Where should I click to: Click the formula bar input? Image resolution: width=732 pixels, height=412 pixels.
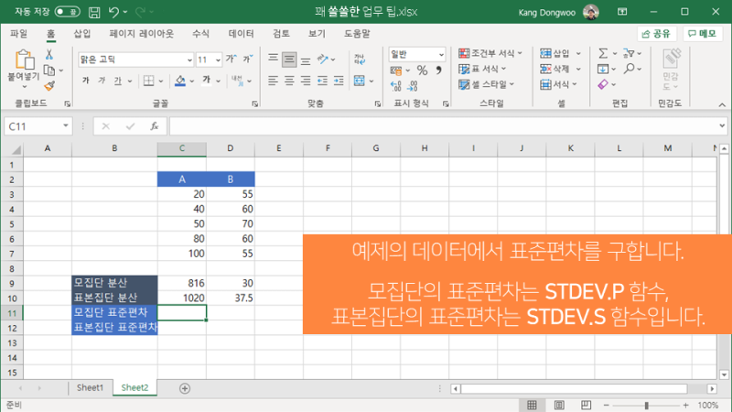tap(444, 126)
